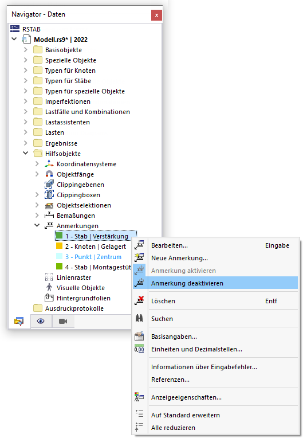Click the Koordinatensysteme axes icon
The image size is (303, 438).
49,164
